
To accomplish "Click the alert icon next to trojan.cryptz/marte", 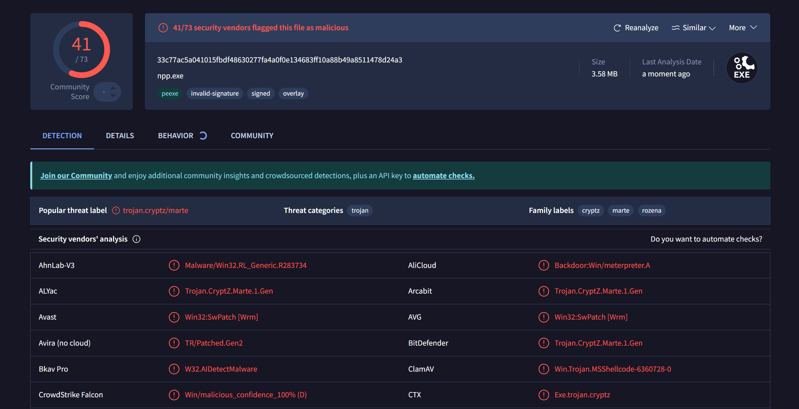I will pos(116,211).
